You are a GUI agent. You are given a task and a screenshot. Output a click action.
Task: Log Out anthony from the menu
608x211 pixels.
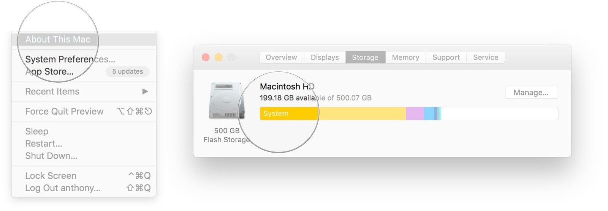pyautogui.click(x=63, y=188)
